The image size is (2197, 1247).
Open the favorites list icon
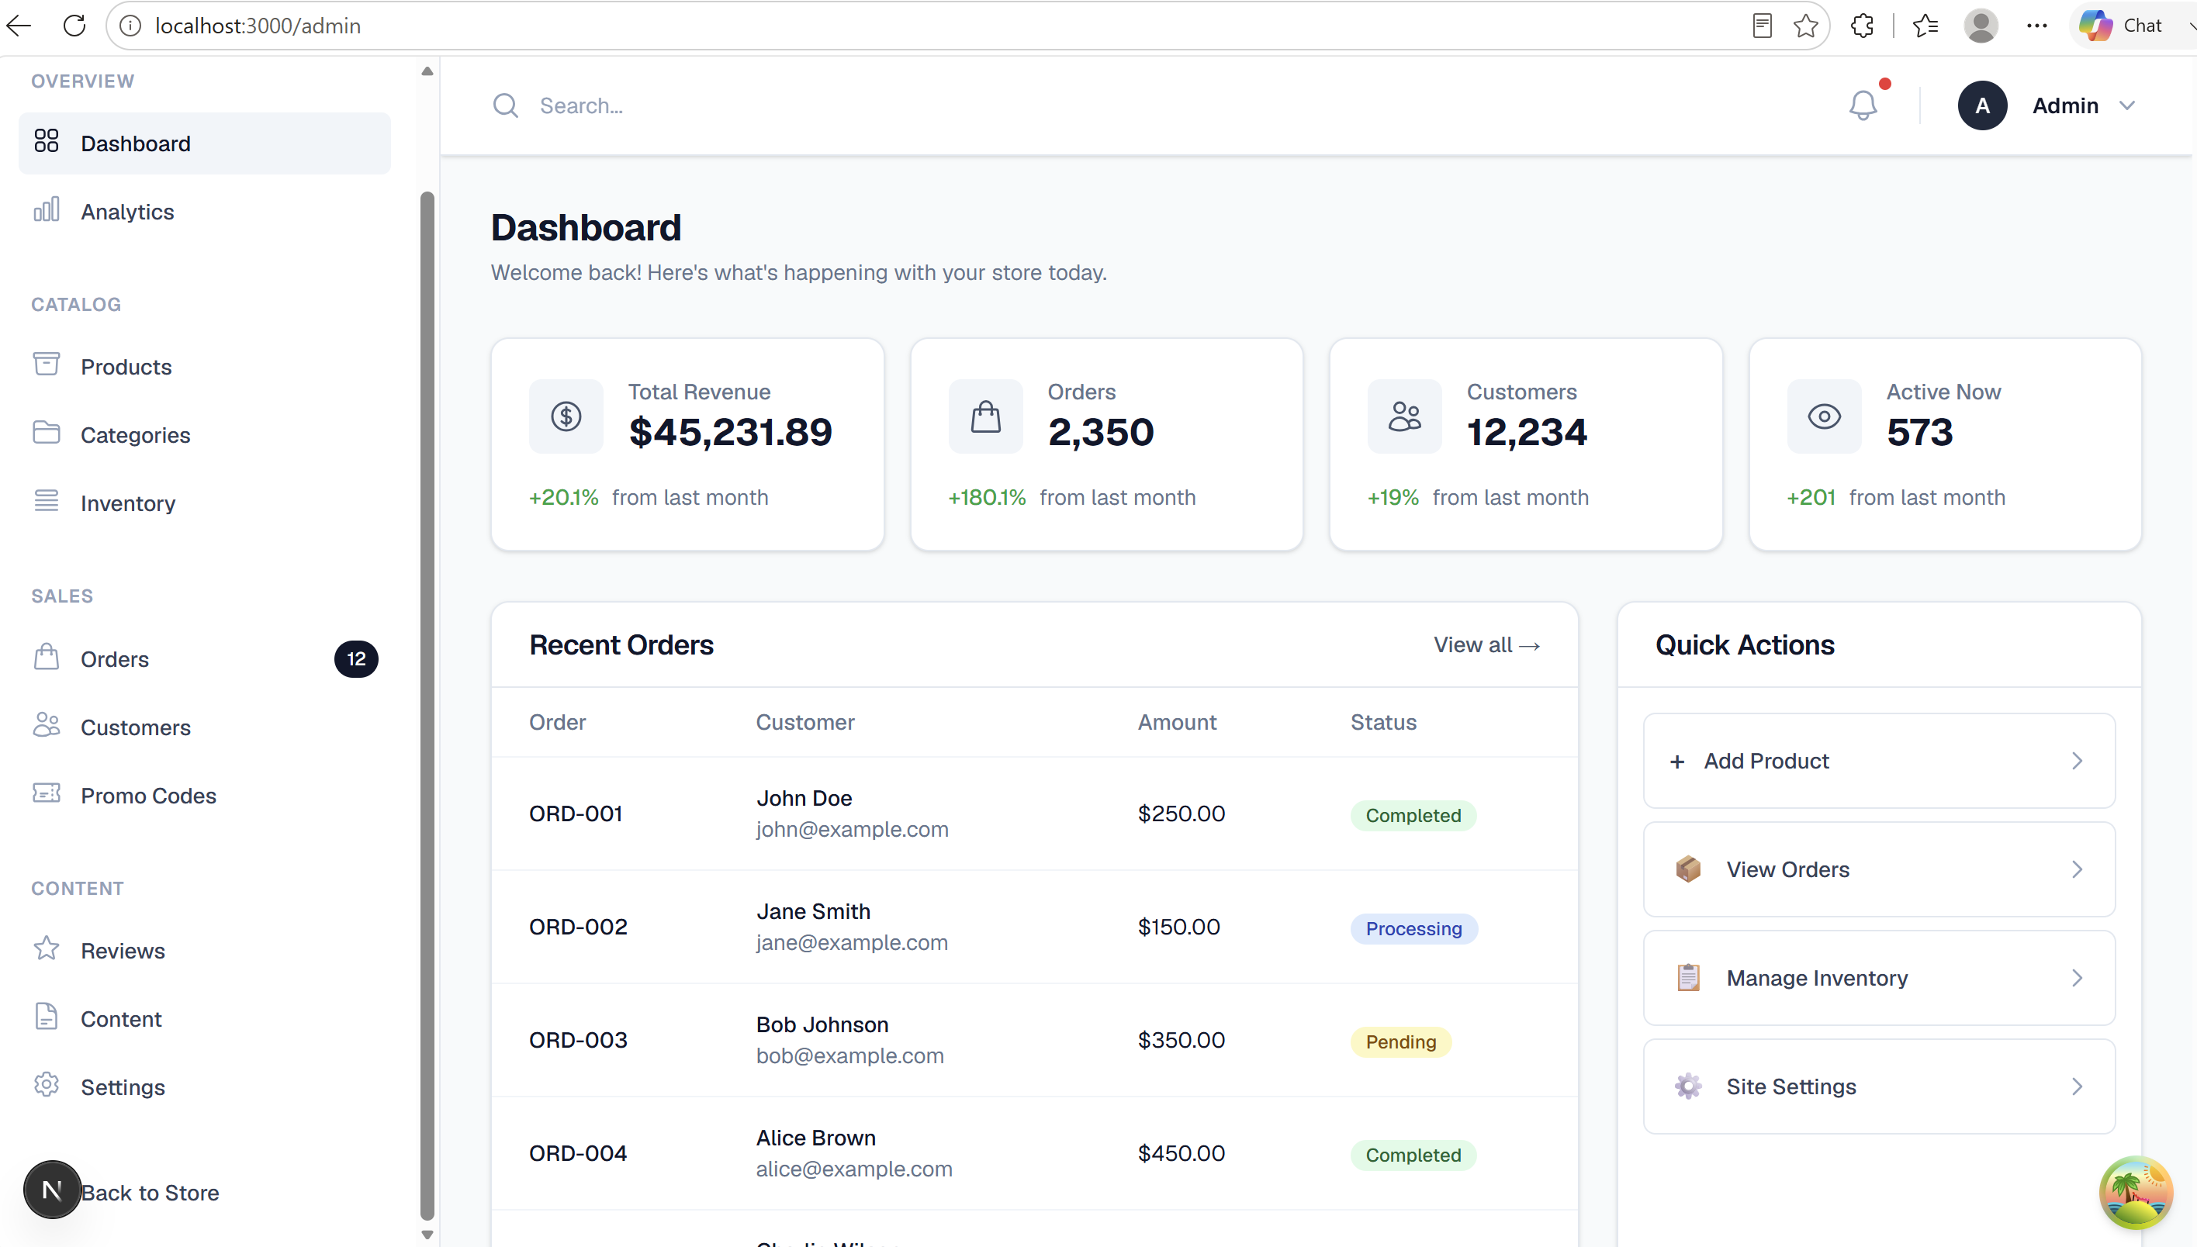1925,26
